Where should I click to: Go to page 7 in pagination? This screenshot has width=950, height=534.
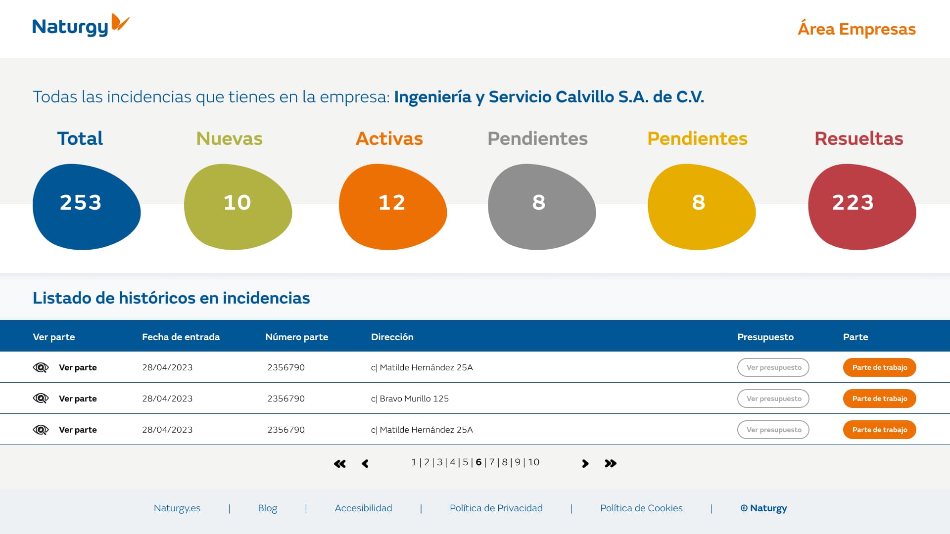point(492,462)
